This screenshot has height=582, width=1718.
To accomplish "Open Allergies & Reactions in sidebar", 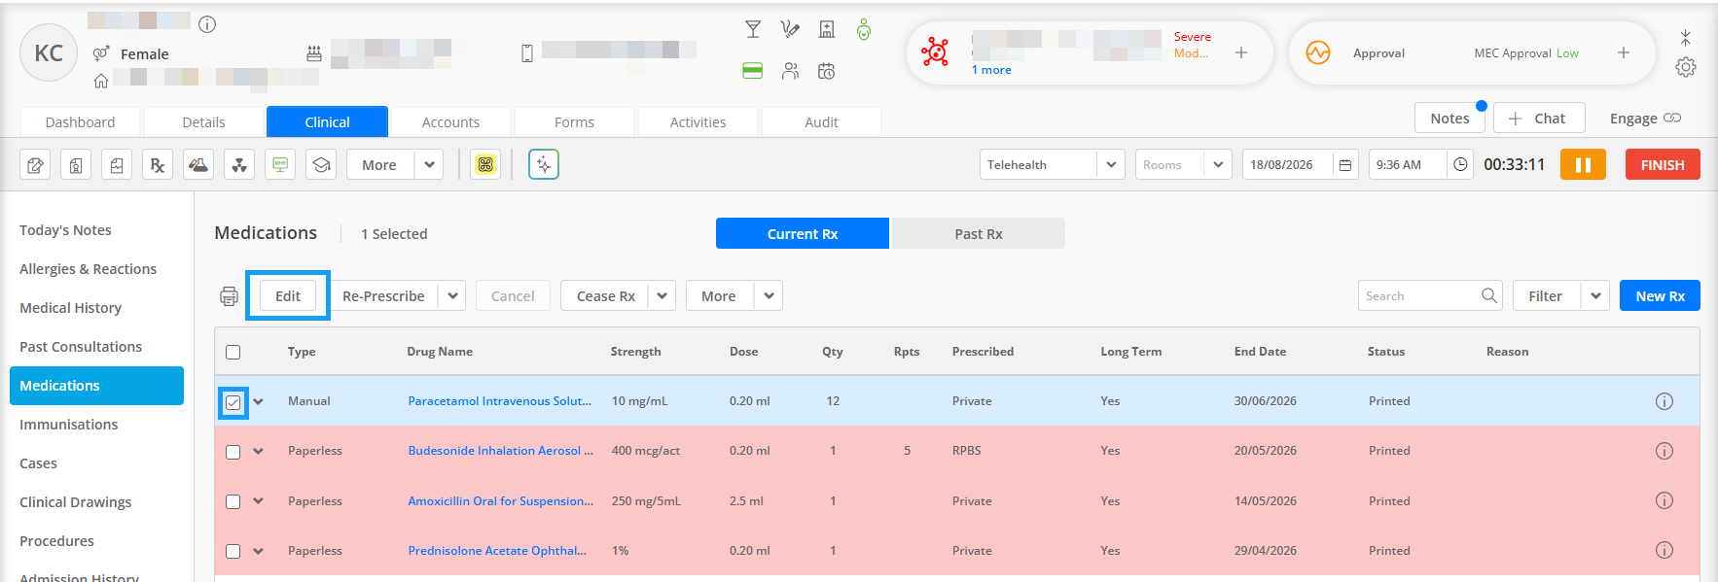I will pos(88,269).
